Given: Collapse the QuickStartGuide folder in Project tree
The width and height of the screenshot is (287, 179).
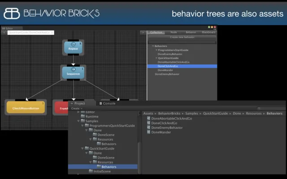Looking at the screenshot, I should point(83,149).
